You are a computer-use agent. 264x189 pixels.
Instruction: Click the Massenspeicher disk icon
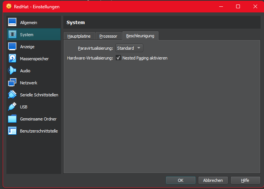point(12,58)
